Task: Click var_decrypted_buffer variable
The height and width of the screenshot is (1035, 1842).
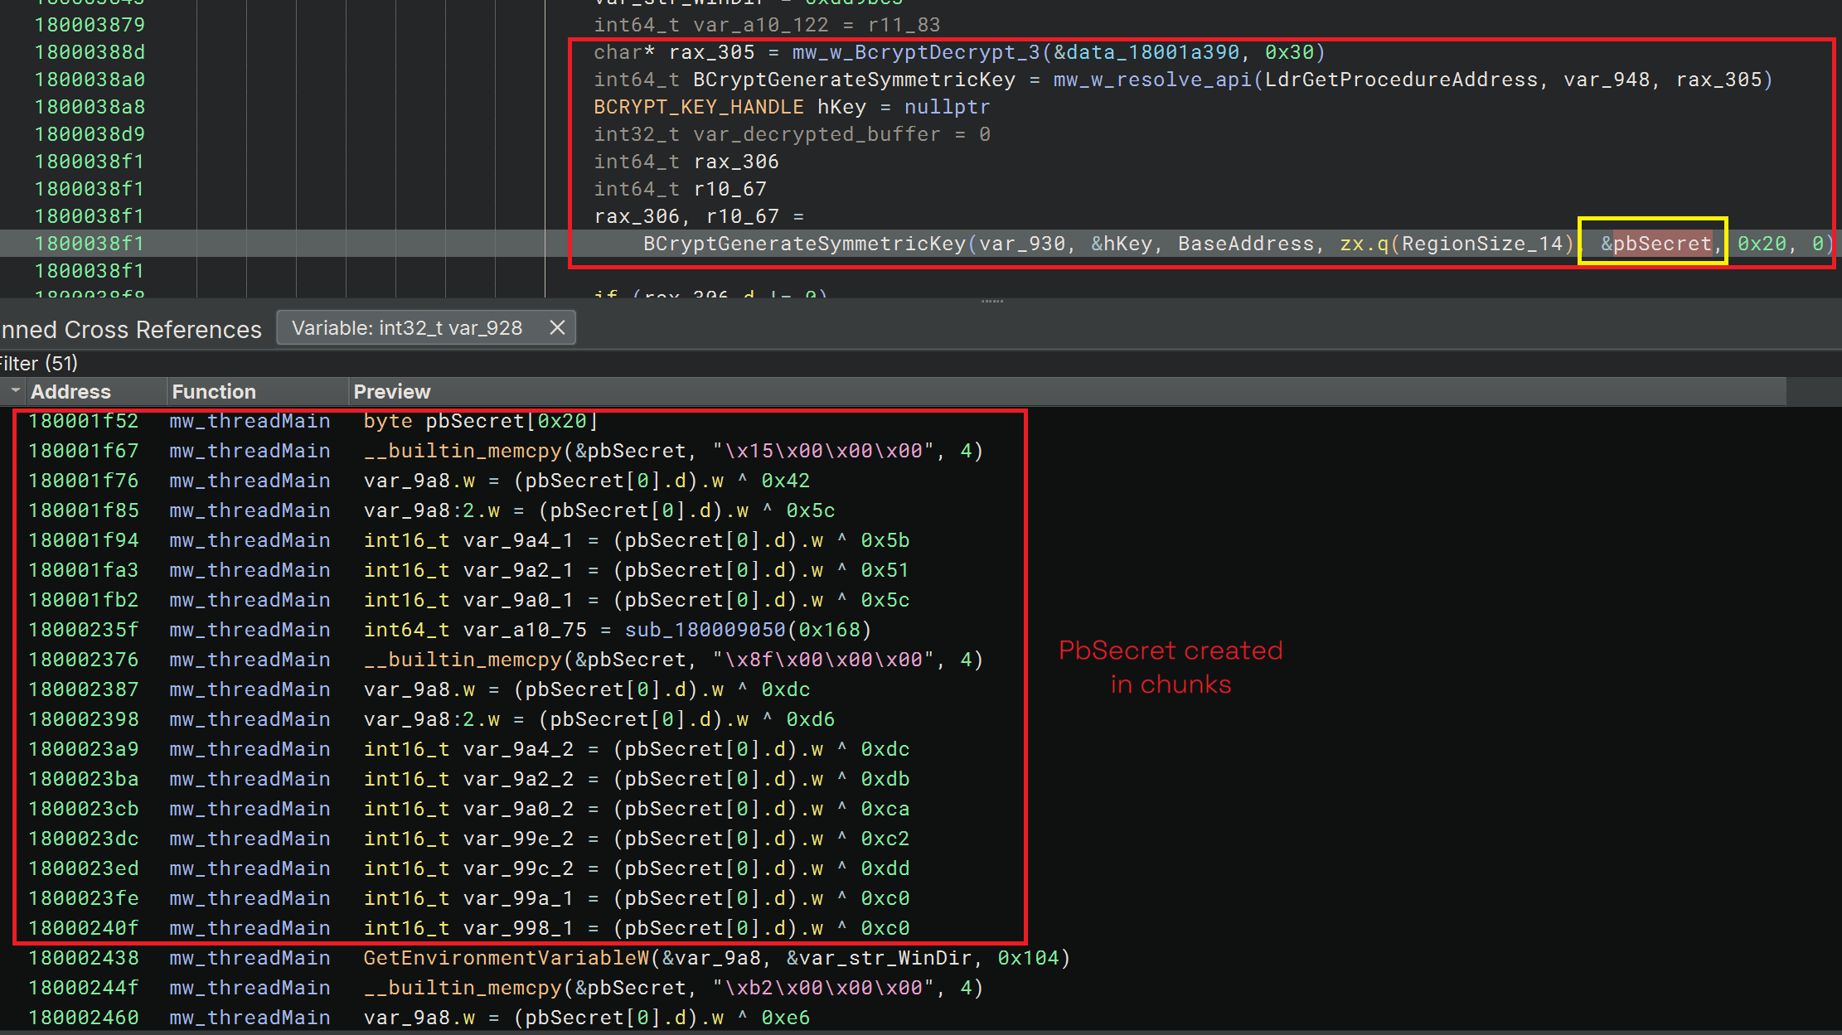Action: point(817,134)
